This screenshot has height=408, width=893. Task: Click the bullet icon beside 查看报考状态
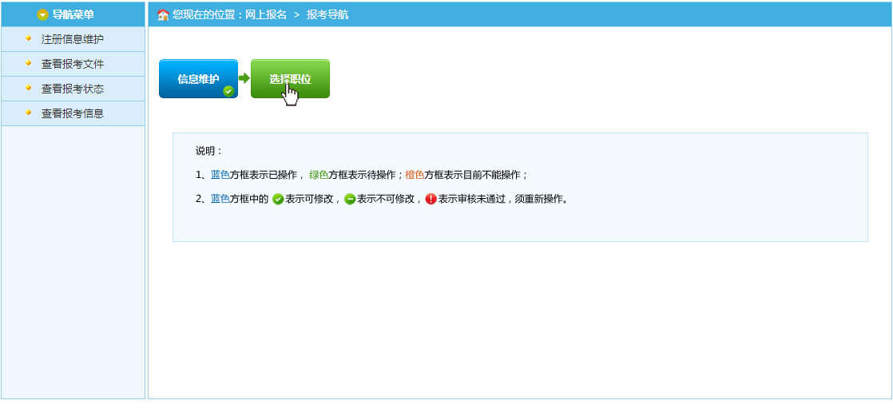pyautogui.click(x=29, y=88)
